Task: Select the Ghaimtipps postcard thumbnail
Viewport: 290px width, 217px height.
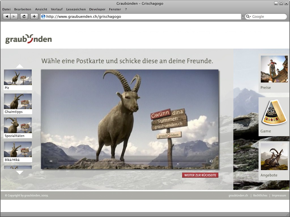Action: pyautogui.click(x=18, y=104)
